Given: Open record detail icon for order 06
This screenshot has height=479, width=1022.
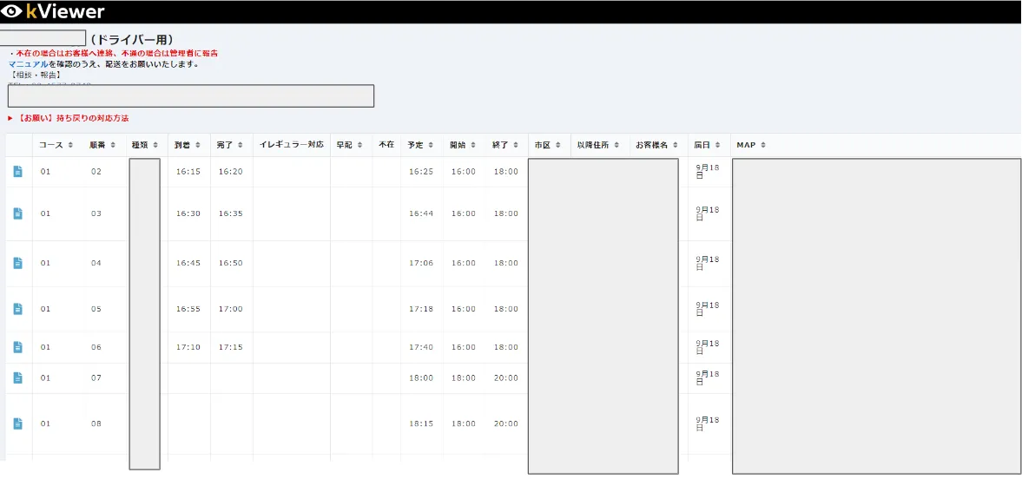Looking at the screenshot, I should point(18,347).
